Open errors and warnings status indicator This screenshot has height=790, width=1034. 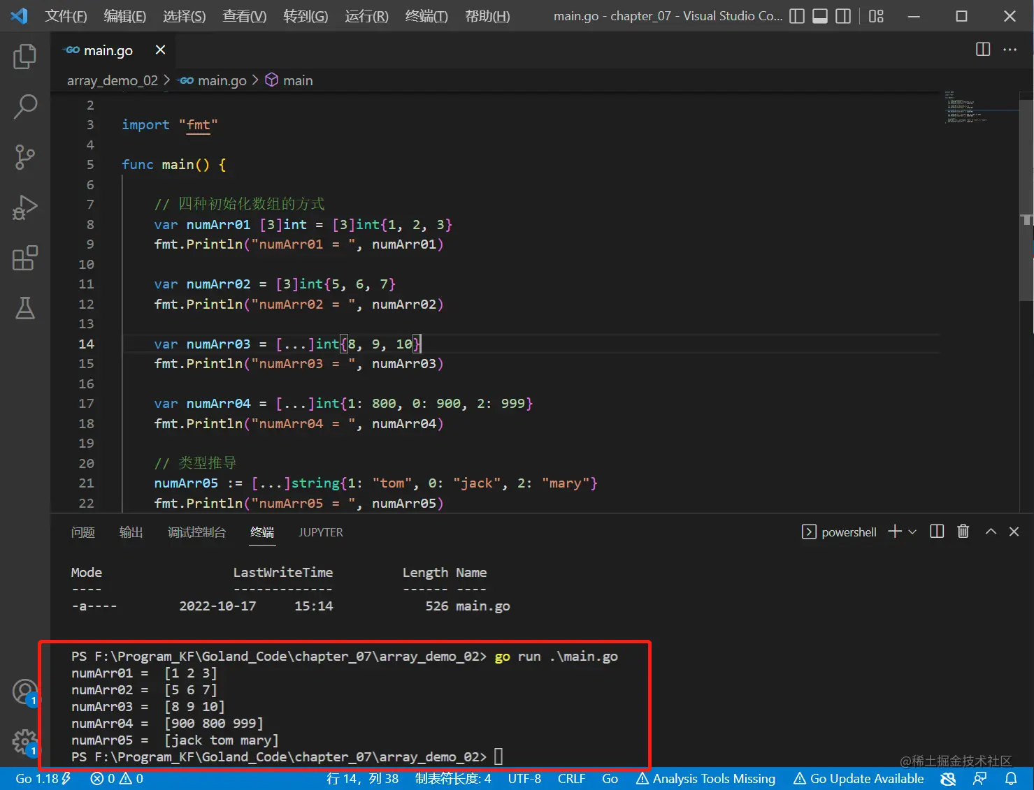(x=117, y=778)
